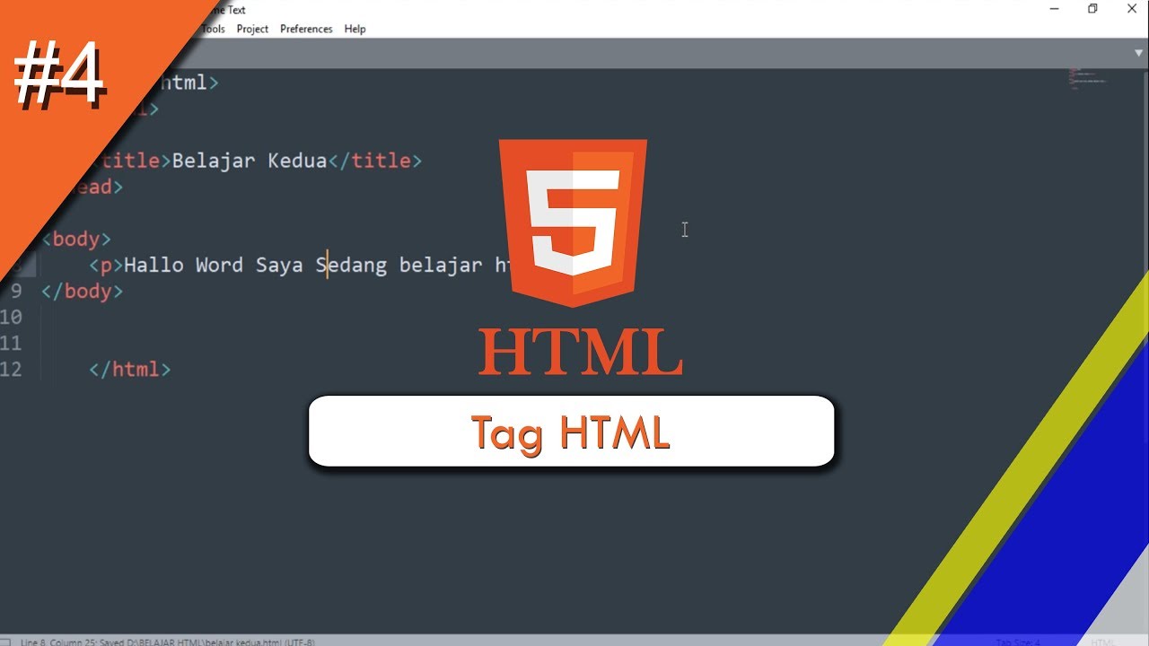
Task: Click the closing </title> tag
Action: (x=374, y=161)
